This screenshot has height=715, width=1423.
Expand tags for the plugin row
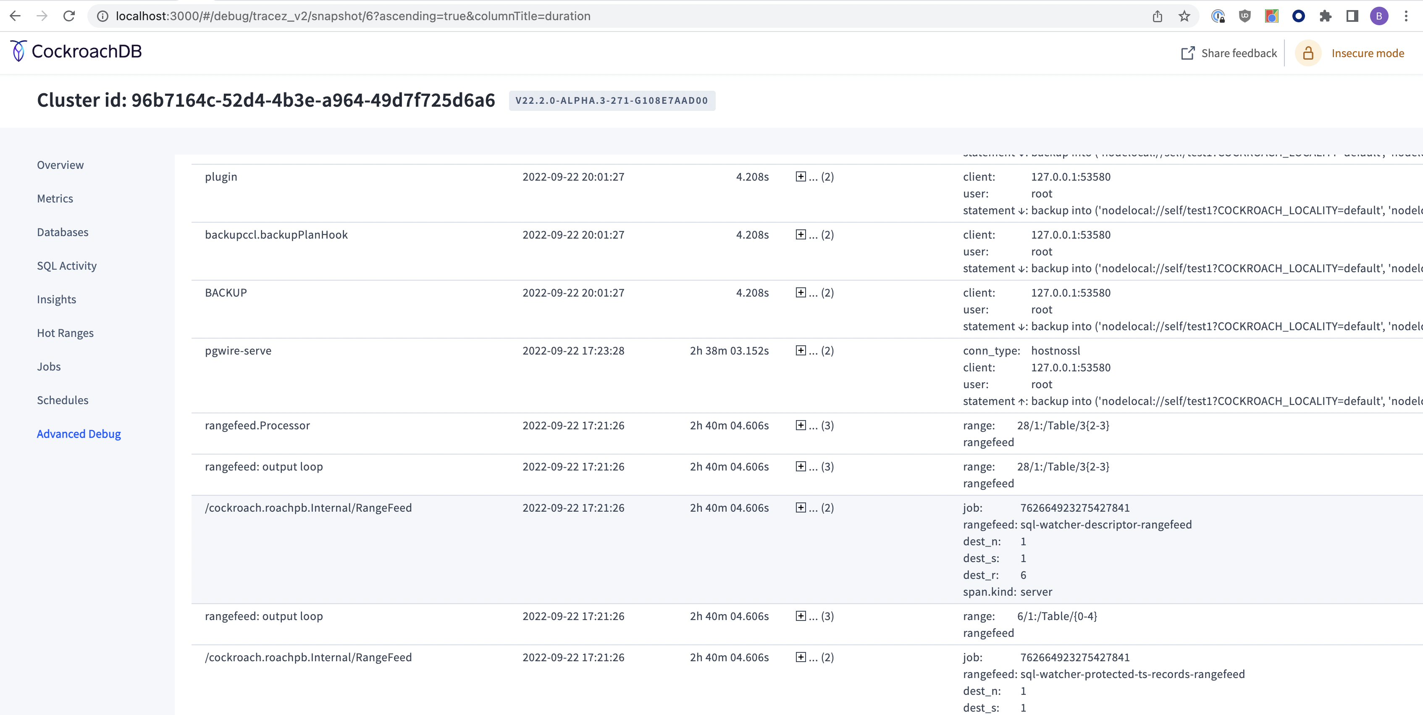(x=801, y=177)
